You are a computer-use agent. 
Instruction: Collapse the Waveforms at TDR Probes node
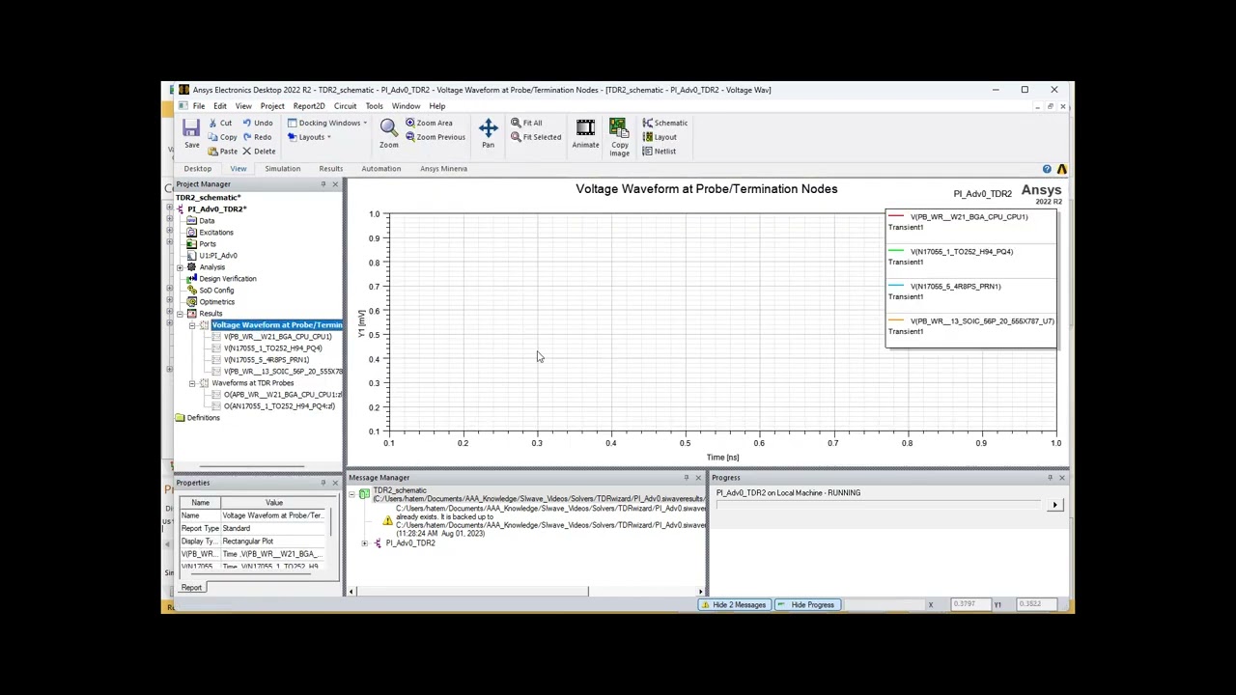[x=192, y=383]
